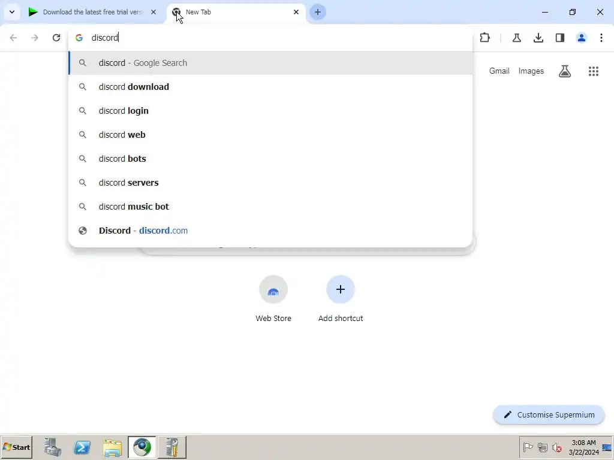Image resolution: width=614 pixels, height=460 pixels.
Task: Open the Discord - discord.com suggestion
Action: [270, 231]
